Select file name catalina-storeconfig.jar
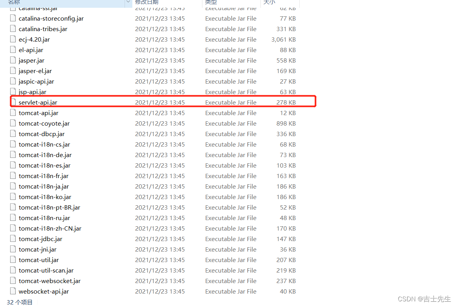The image size is (457, 306). point(51,19)
